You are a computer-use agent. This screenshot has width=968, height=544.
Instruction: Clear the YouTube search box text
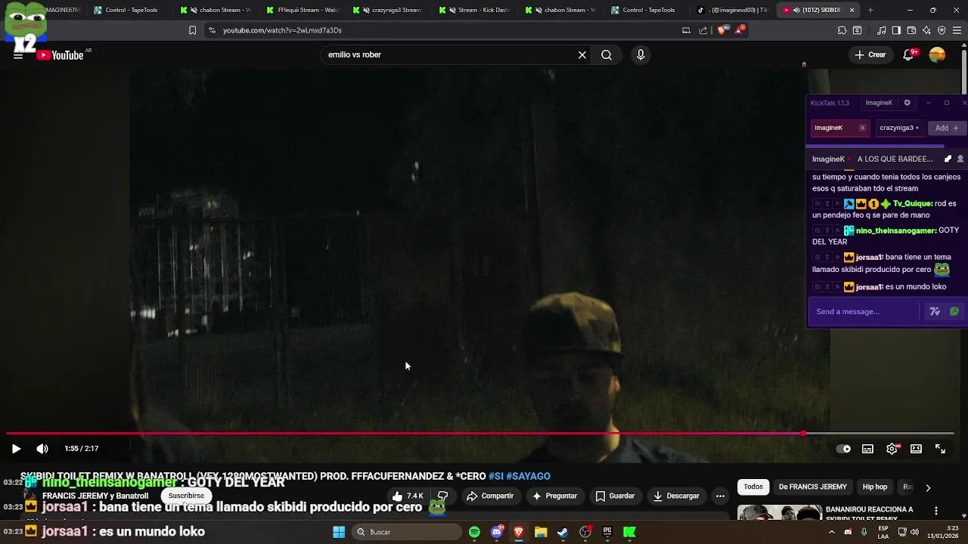click(x=582, y=55)
